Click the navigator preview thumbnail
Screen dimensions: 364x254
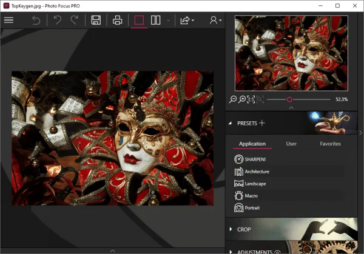click(x=291, y=53)
